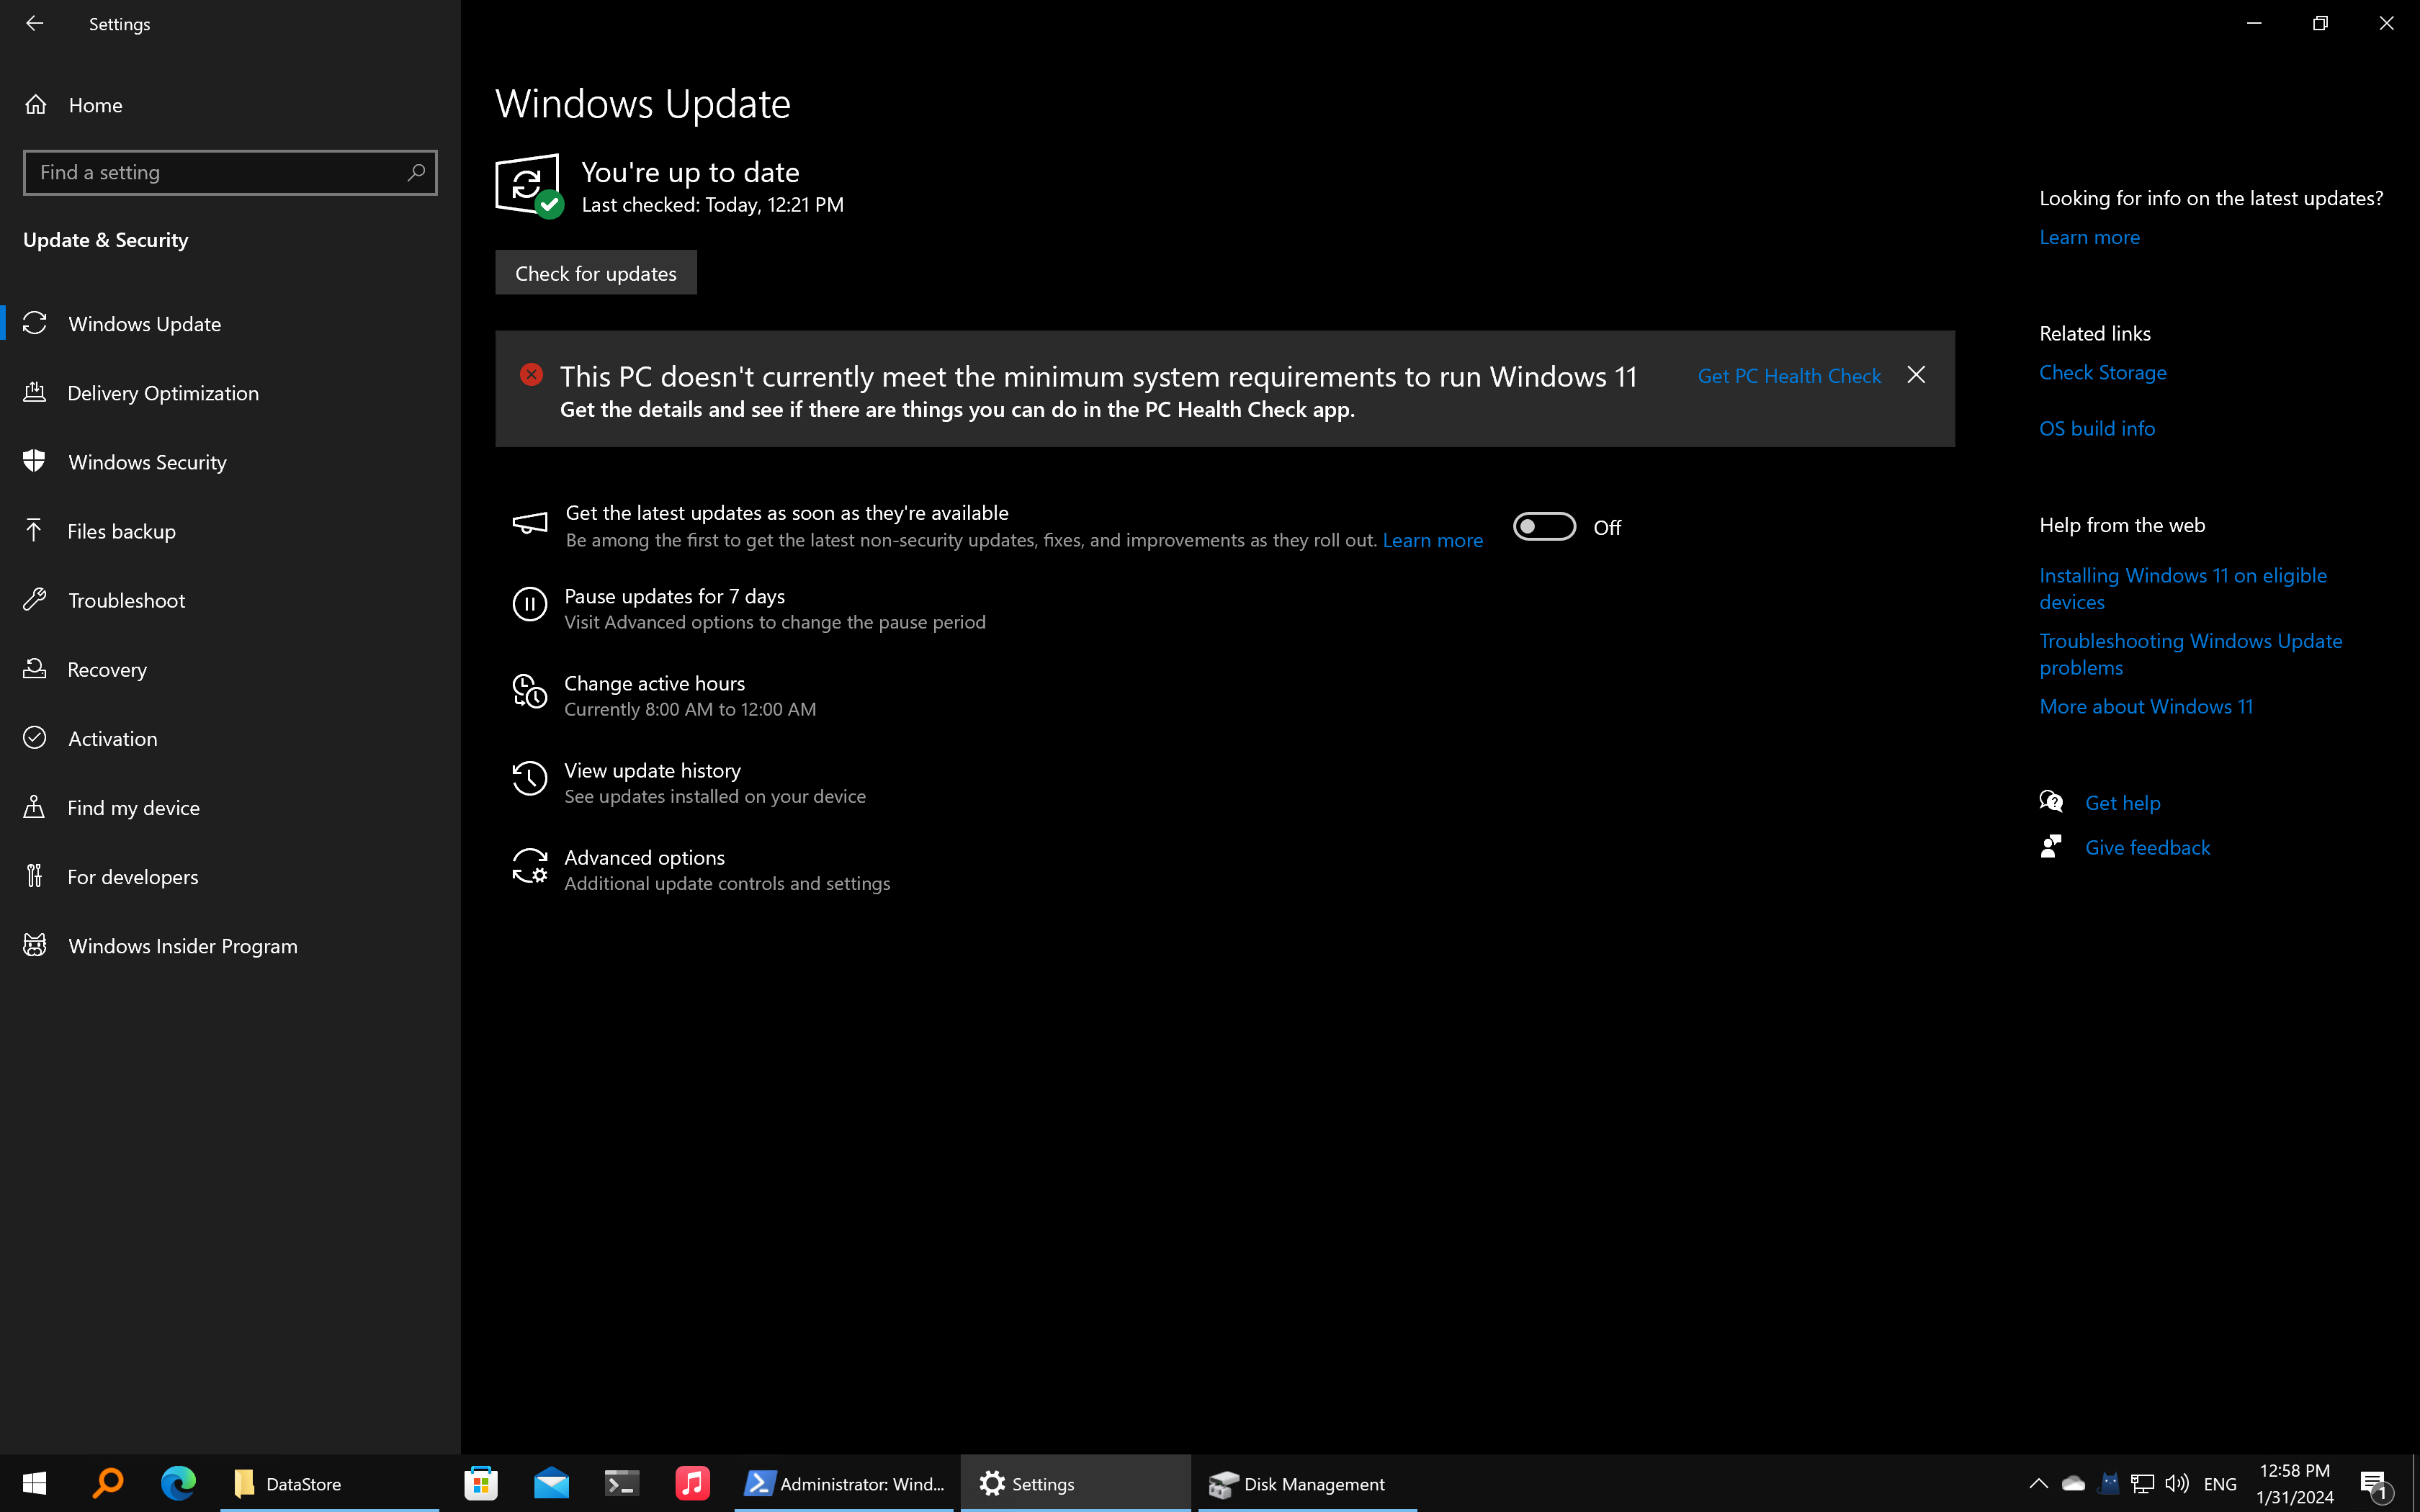This screenshot has height=1512, width=2420.
Task: Dismiss the Windows 11 requirements banner
Action: (x=1916, y=375)
